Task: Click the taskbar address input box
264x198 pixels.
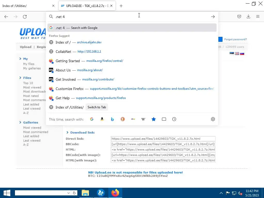Action: 41,193
